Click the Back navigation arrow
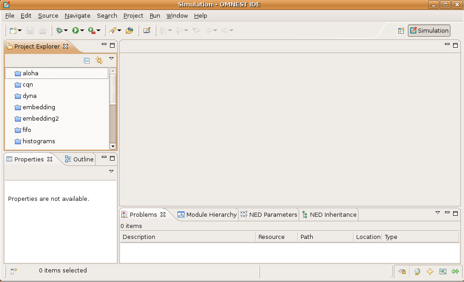The height and width of the screenshot is (282, 464). coord(209,30)
